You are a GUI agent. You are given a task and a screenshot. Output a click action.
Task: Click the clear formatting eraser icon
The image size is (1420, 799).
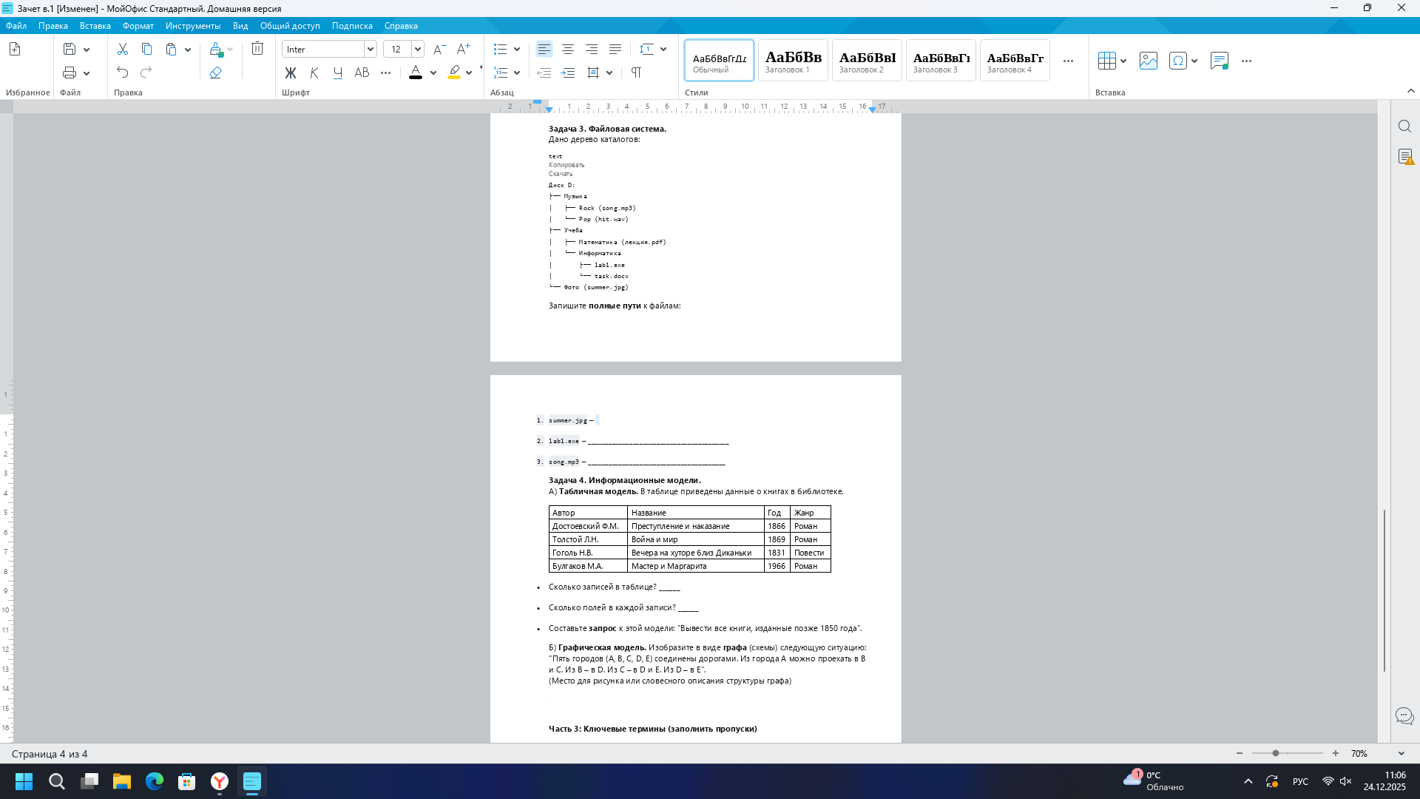tap(215, 73)
